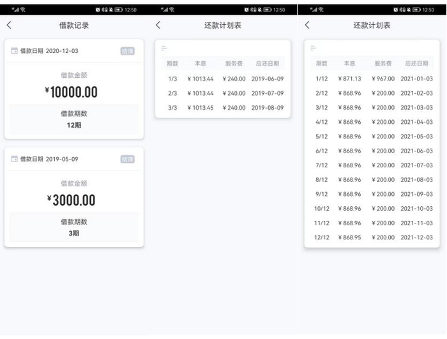Select the 3期 loan term value
The image size is (447, 339).
pyautogui.click(x=74, y=233)
